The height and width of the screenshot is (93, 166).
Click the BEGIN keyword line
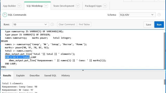click(4, 41)
